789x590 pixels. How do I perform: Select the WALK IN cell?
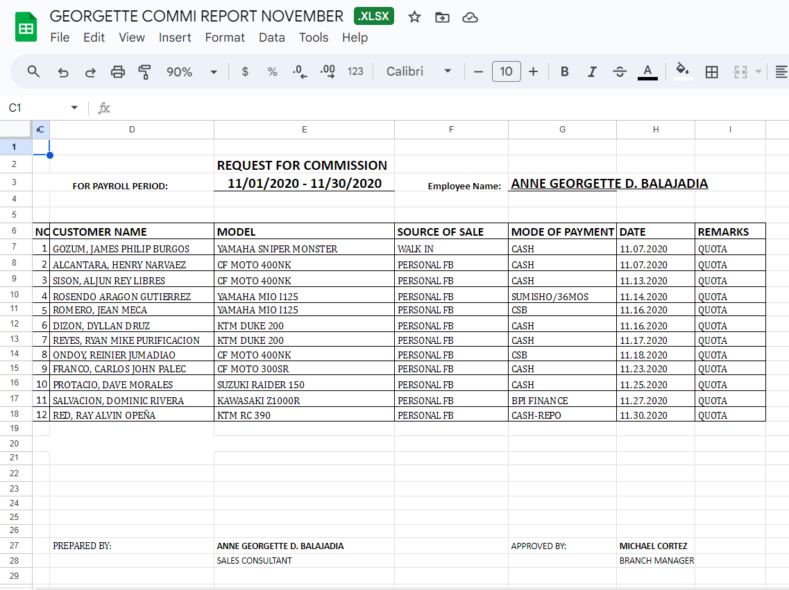[x=451, y=248]
